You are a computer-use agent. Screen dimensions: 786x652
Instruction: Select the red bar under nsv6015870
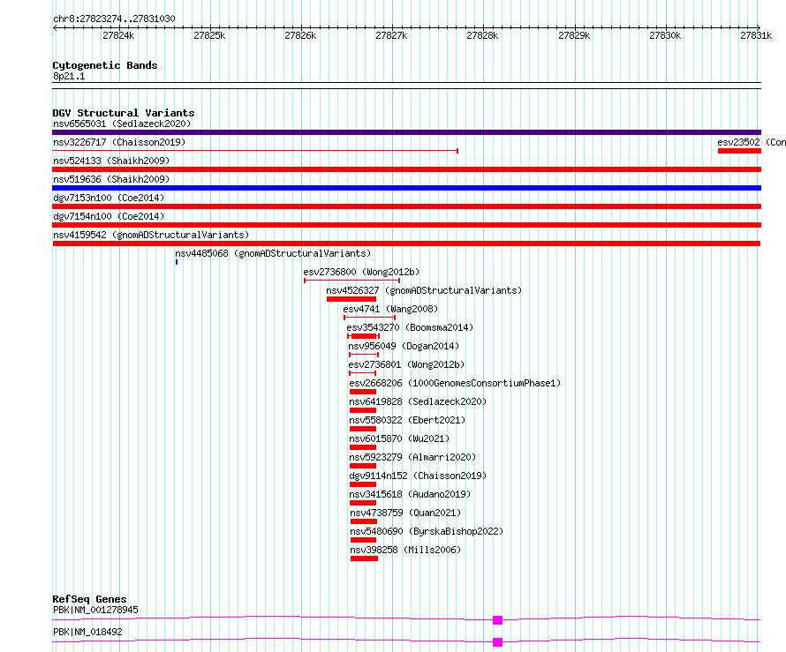click(x=363, y=447)
